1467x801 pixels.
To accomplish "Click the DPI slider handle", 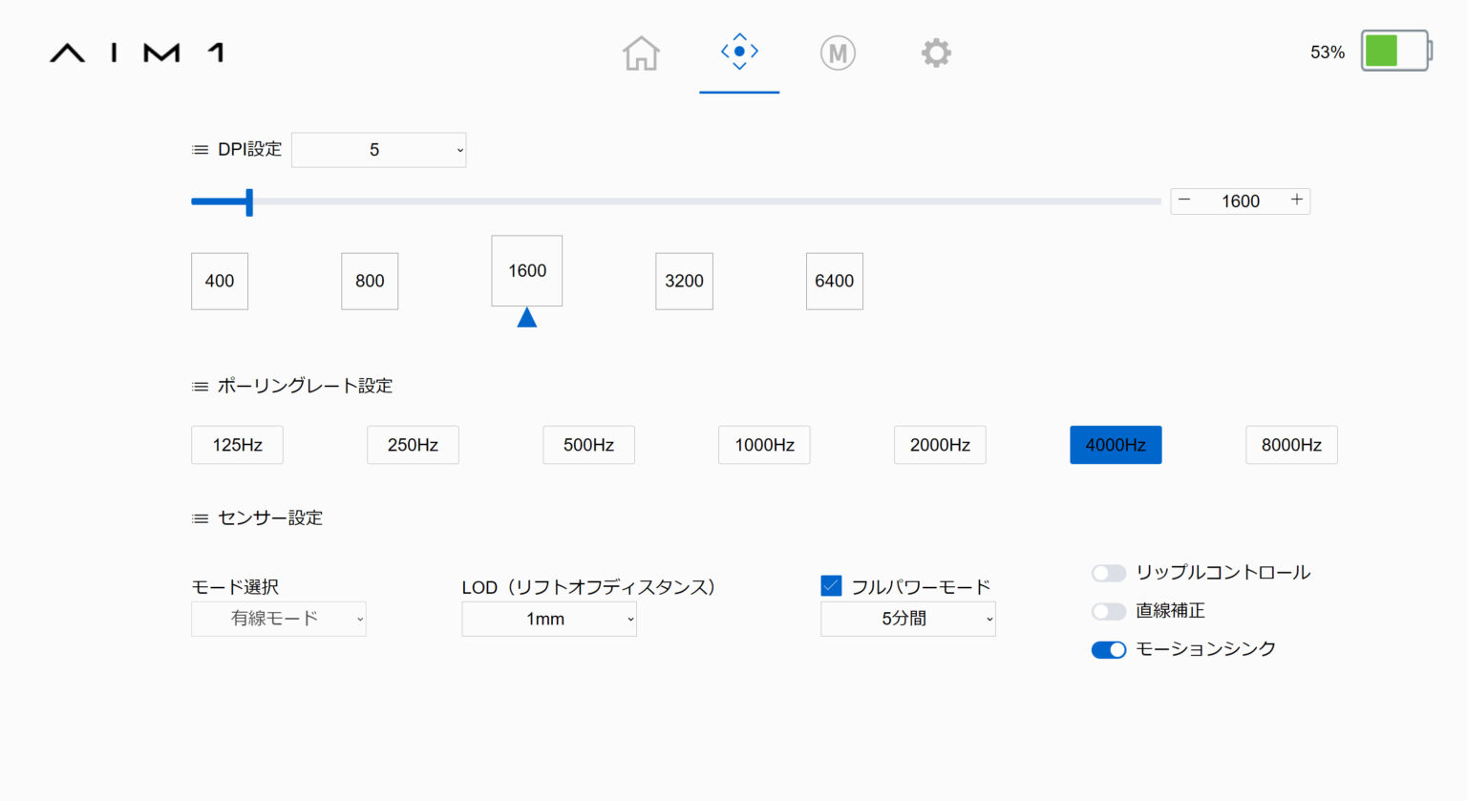I will tap(249, 201).
